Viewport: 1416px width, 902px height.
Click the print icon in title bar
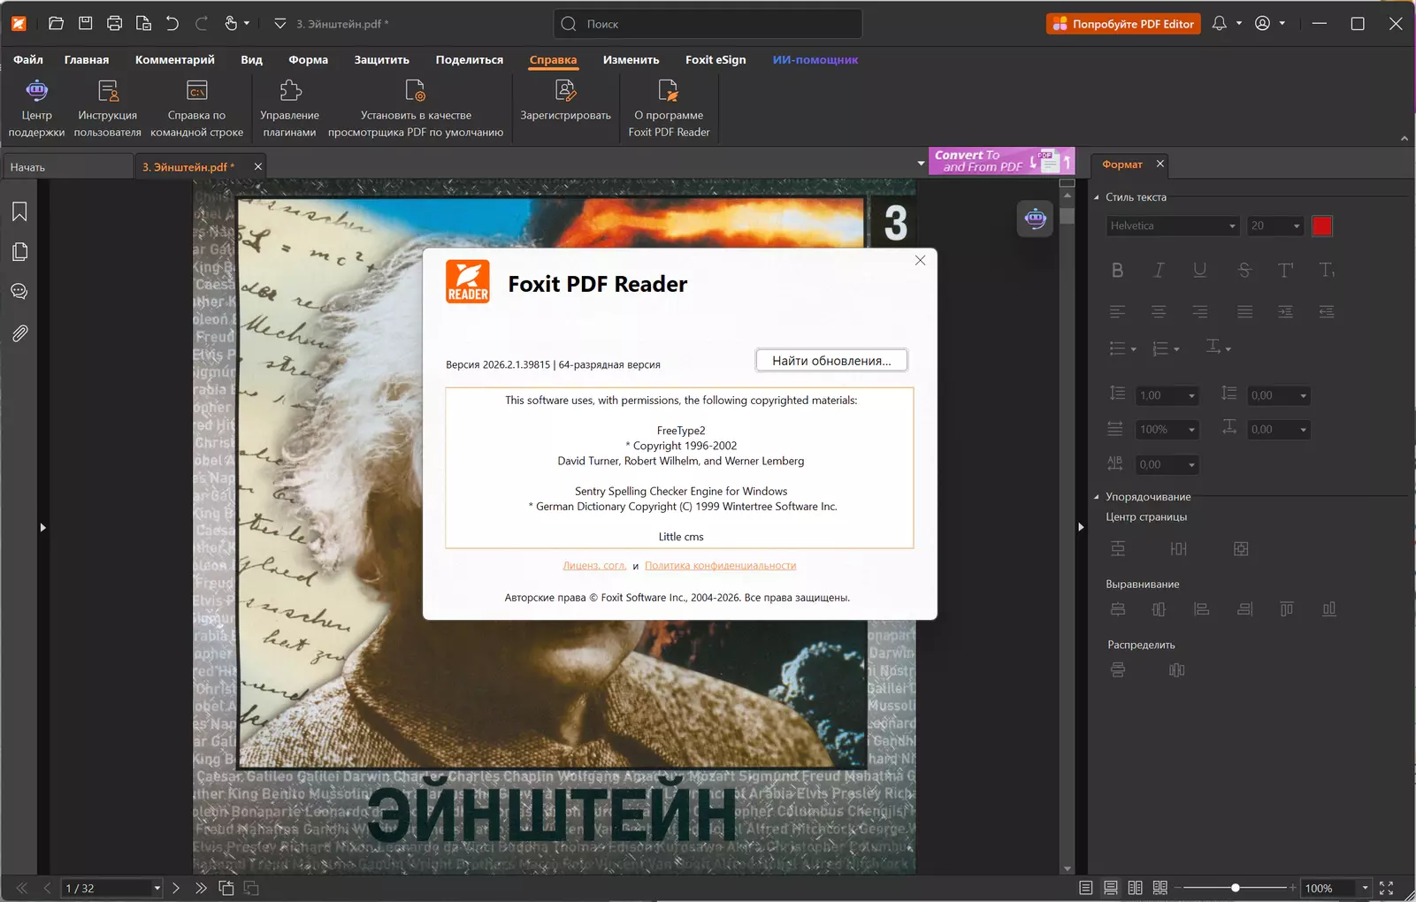(x=114, y=24)
